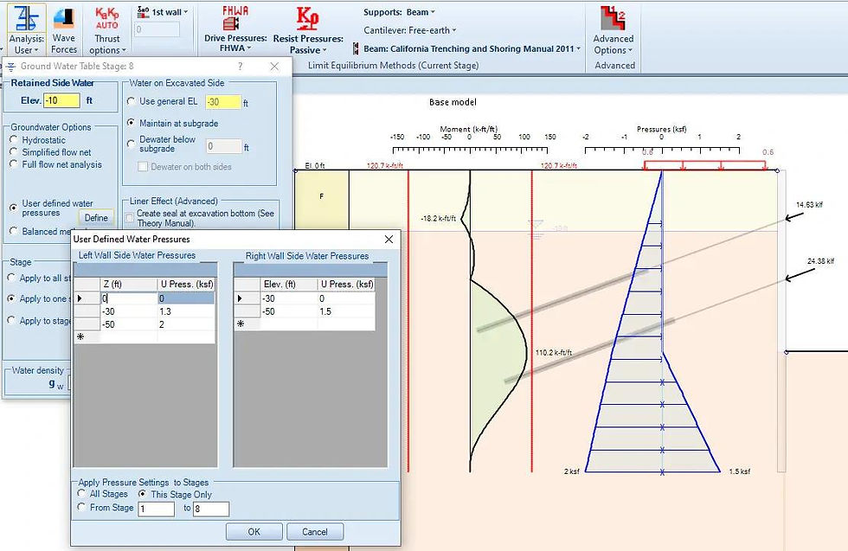
Task: Open Beam: California Trenching and Shoring Manual dropdown
Action: (x=466, y=48)
